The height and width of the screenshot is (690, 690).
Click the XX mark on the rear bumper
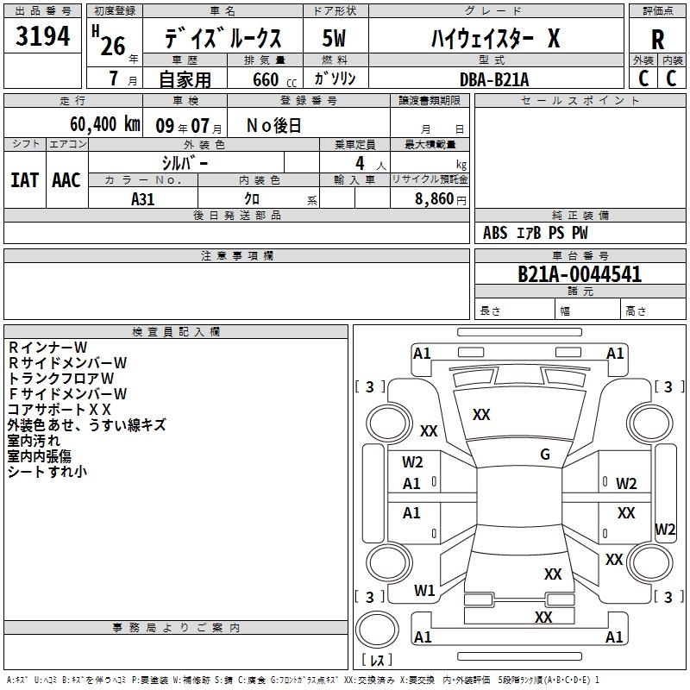tap(543, 617)
